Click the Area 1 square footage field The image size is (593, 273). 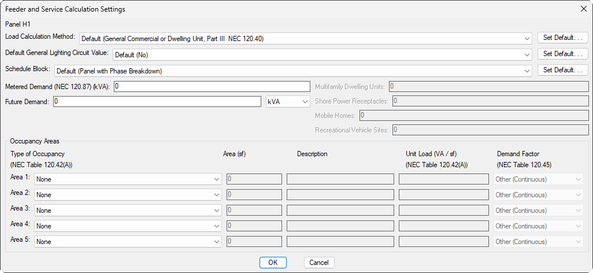(254, 179)
